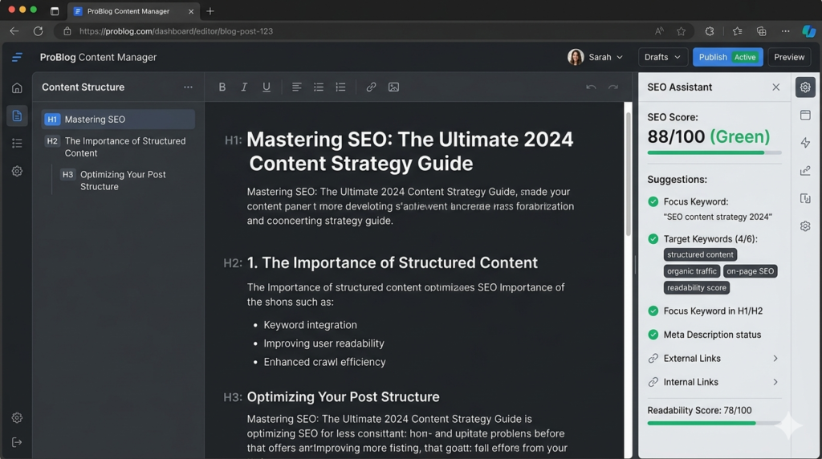Insert a bulleted list
Viewport: 822px width, 459px height.
[x=319, y=87]
